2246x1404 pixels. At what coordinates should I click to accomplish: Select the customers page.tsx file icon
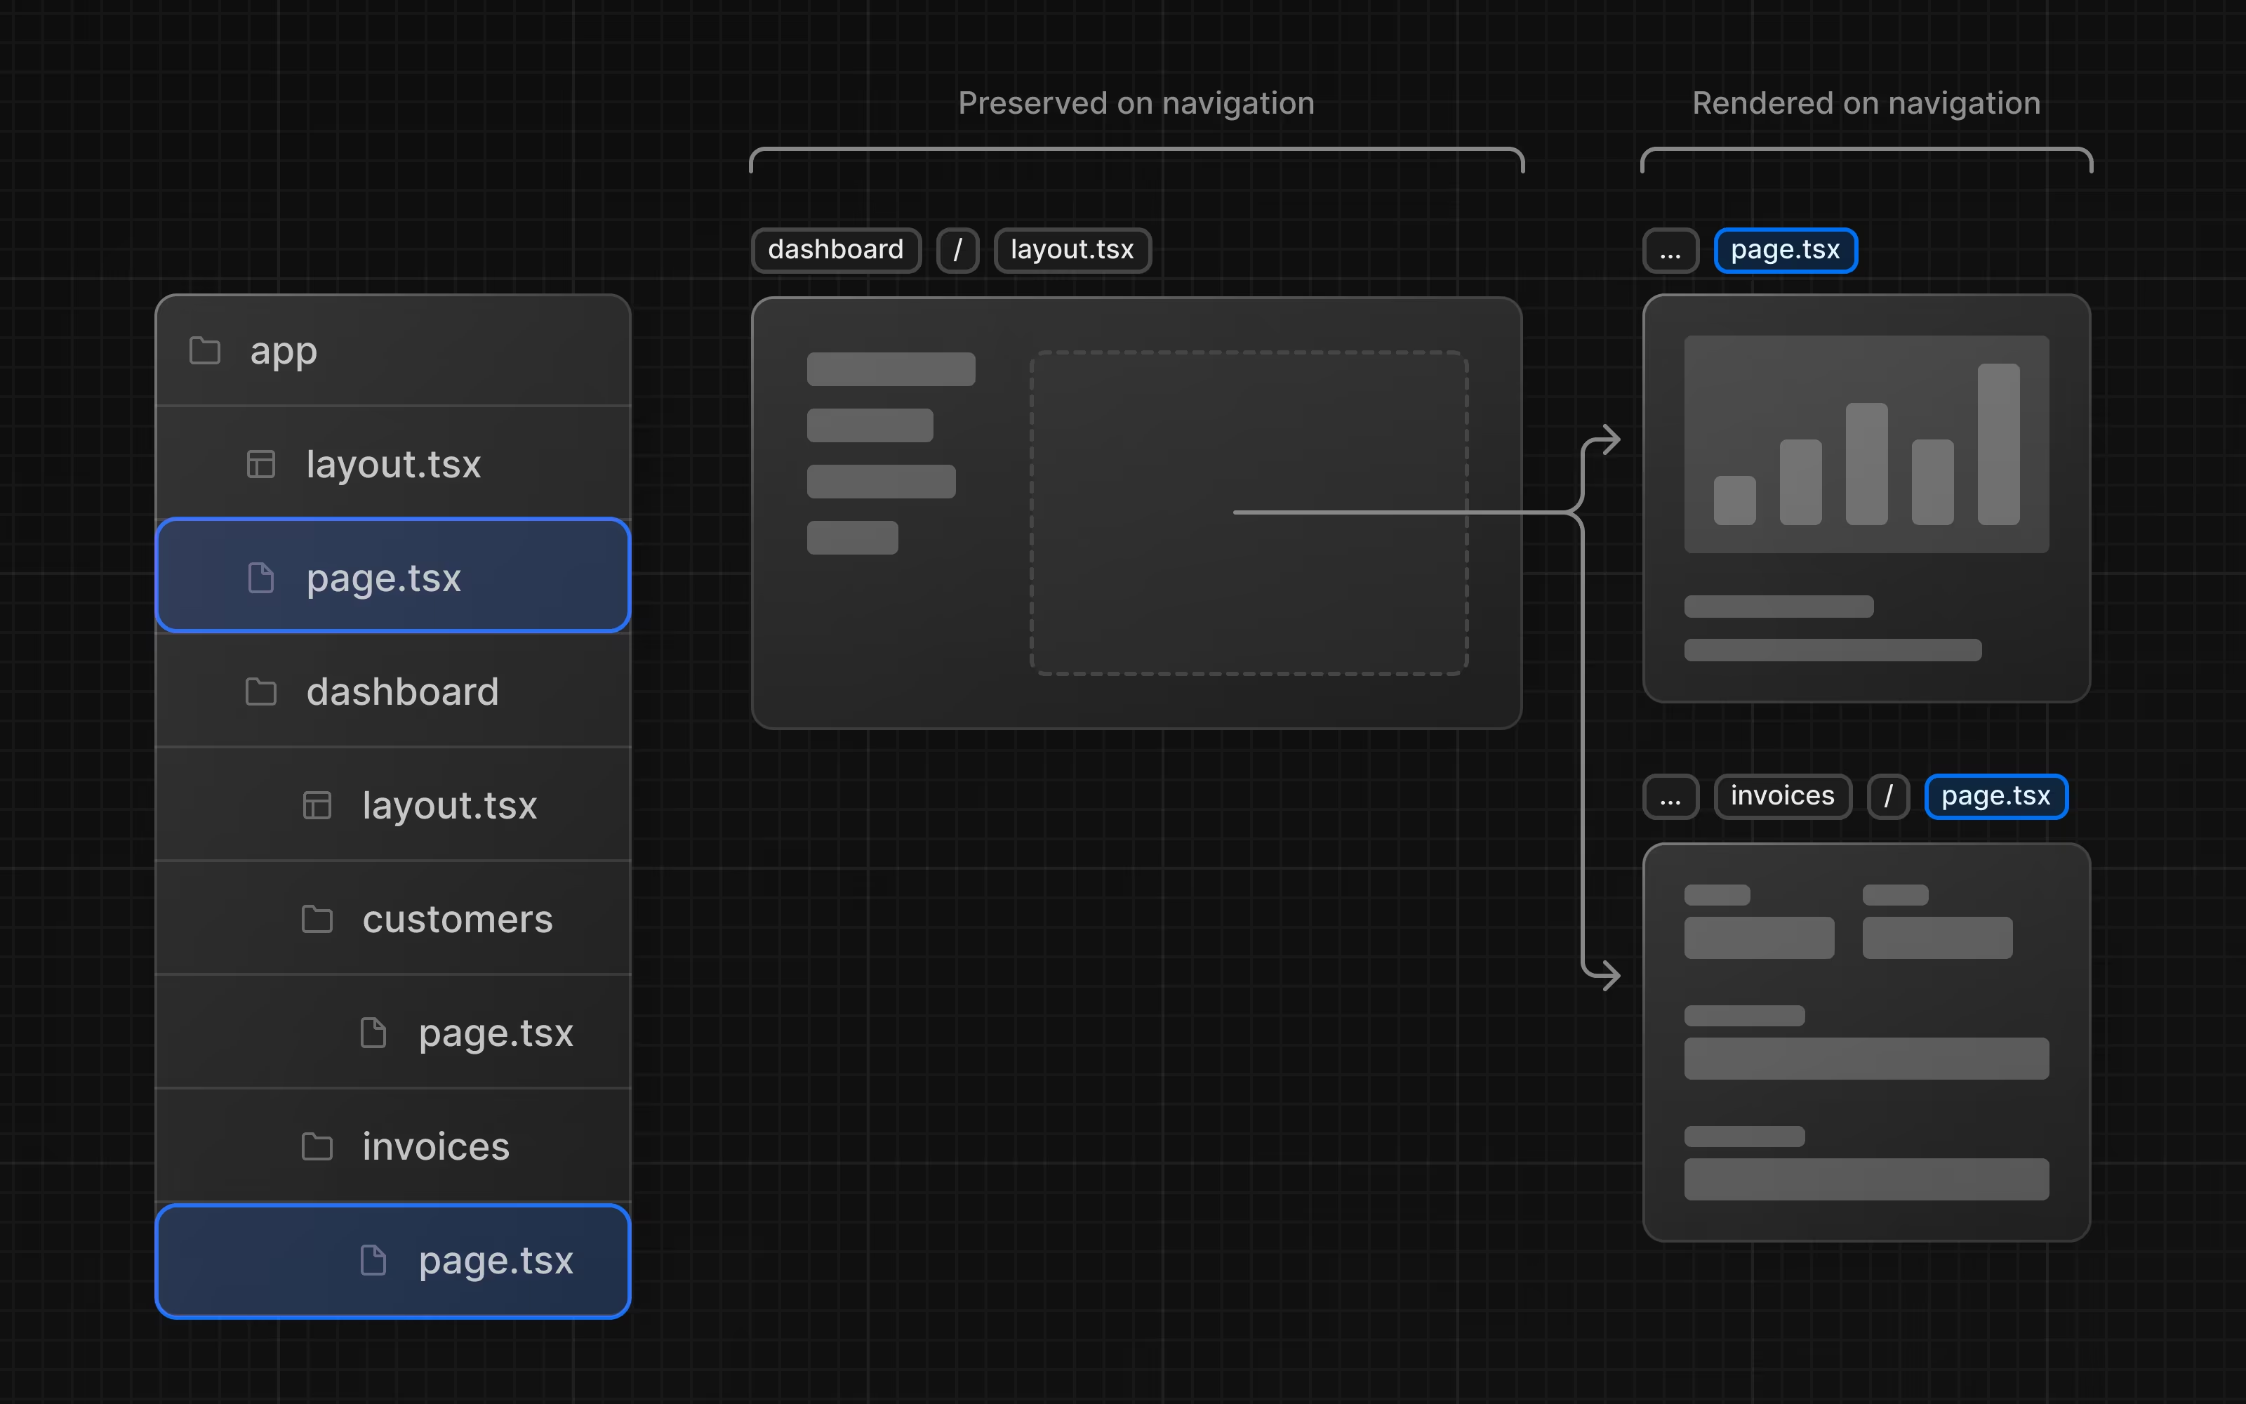click(x=372, y=1032)
